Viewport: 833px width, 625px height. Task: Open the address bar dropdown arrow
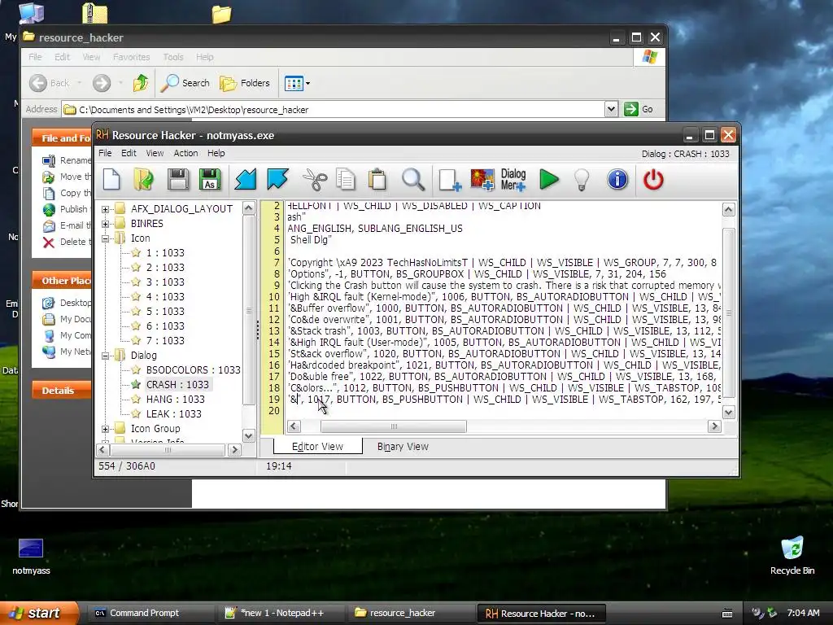tap(611, 109)
